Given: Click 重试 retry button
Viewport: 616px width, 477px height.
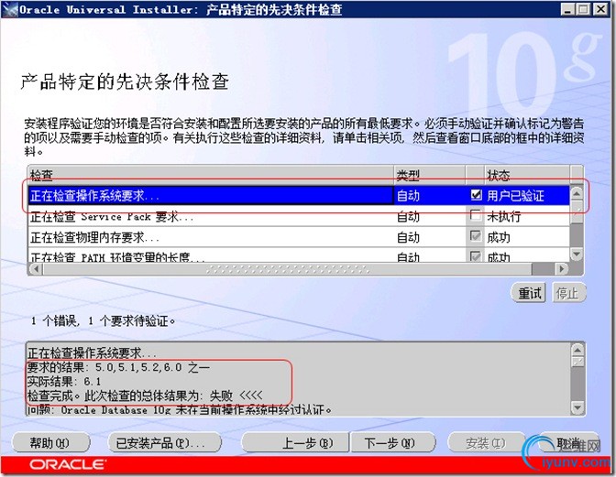Looking at the screenshot, I should tap(529, 293).
